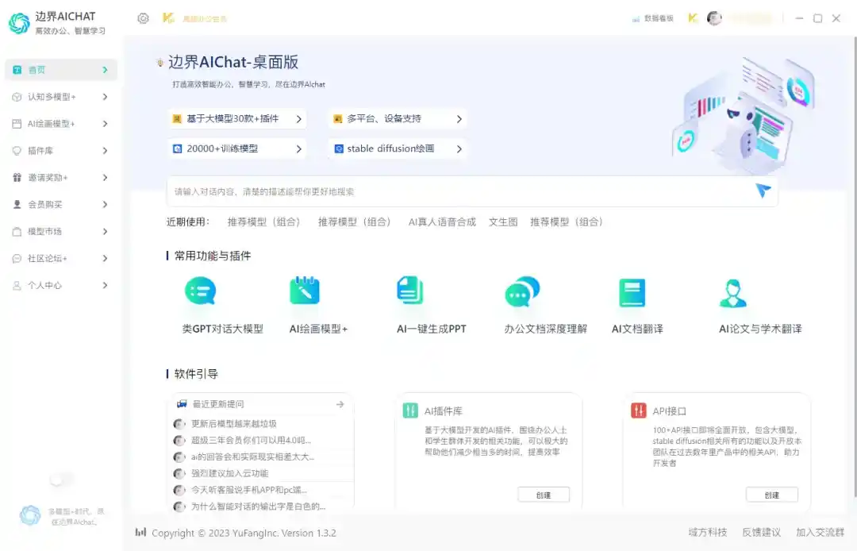
Task: Open AI文档翻译 icon
Action: click(x=632, y=292)
